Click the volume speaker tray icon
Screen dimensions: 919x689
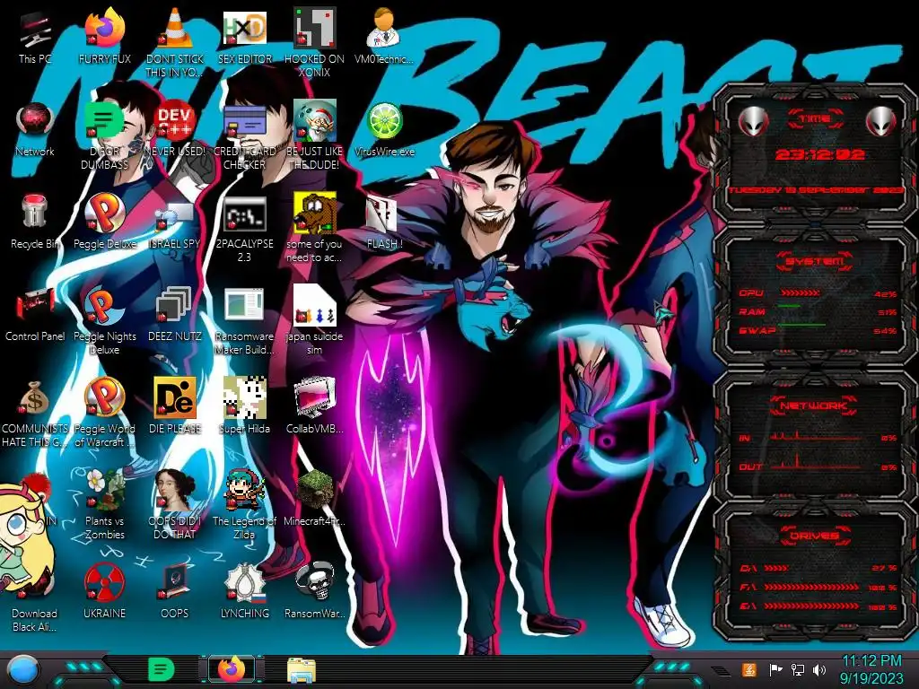[x=819, y=669]
